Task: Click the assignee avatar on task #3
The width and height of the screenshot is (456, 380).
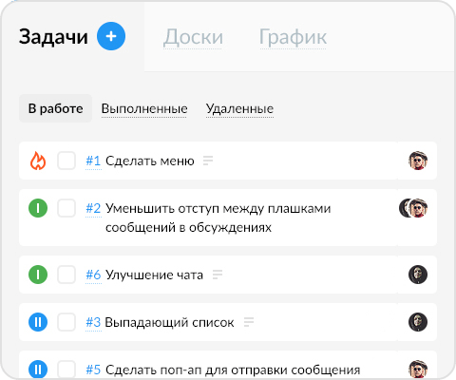Action: [x=418, y=322]
